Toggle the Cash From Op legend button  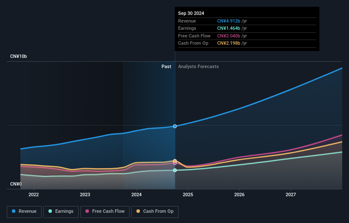point(155,212)
